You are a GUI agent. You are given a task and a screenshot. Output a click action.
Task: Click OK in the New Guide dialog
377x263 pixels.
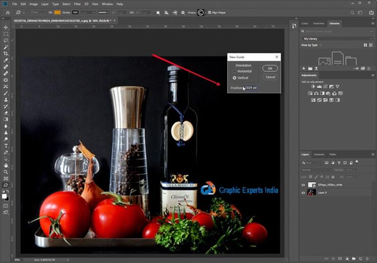click(270, 68)
